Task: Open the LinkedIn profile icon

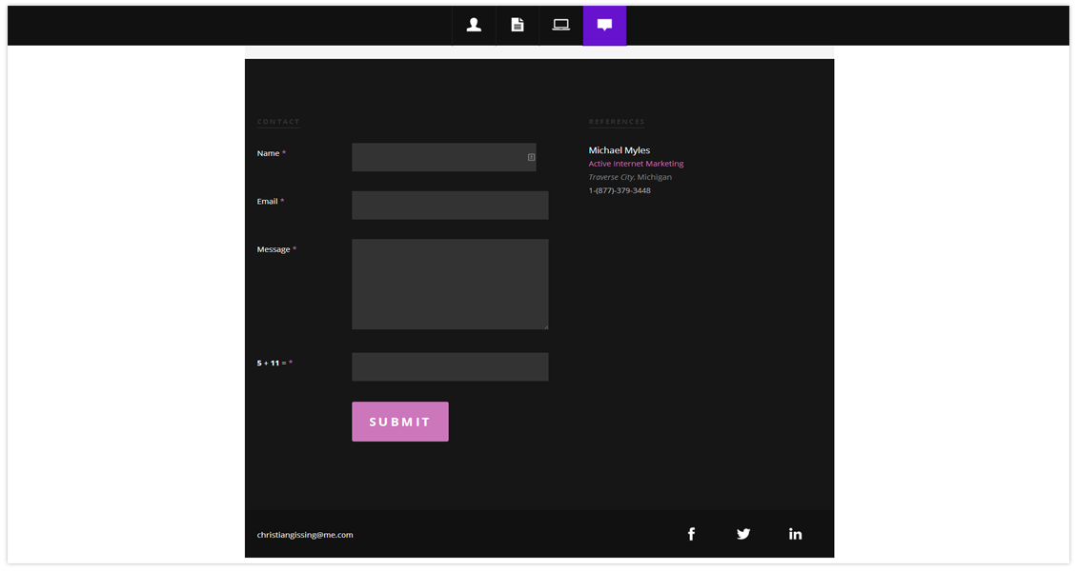Action: click(x=795, y=534)
